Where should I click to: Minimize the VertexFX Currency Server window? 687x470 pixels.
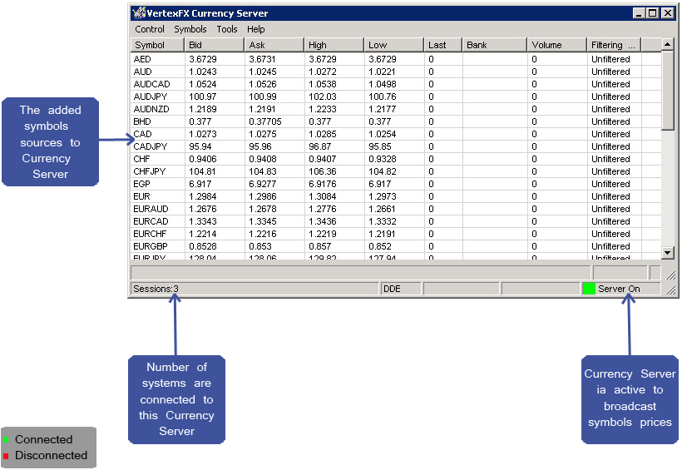pyautogui.click(x=639, y=13)
